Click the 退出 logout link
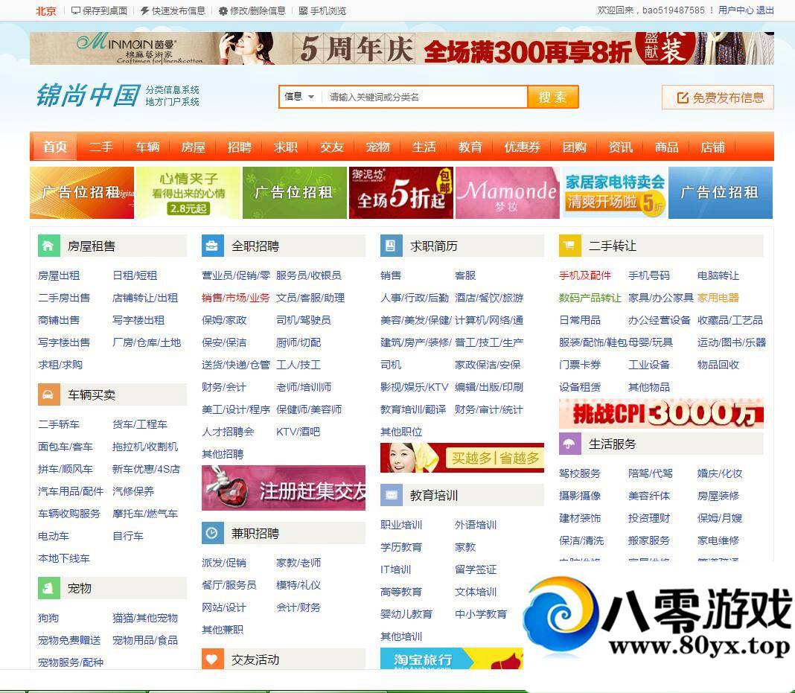 click(x=765, y=10)
